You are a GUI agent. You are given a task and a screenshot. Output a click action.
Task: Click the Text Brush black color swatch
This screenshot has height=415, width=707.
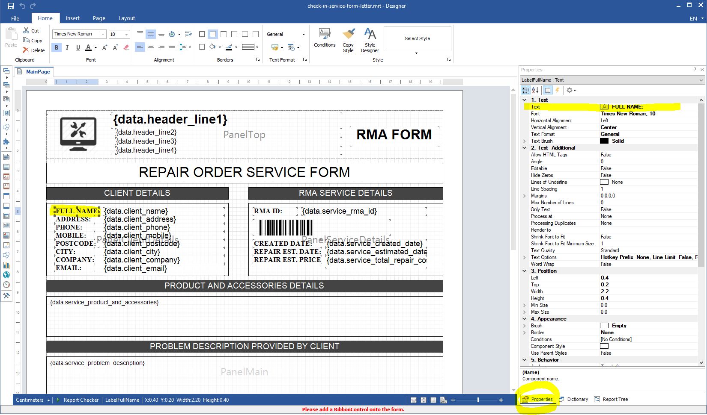(x=604, y=141)
